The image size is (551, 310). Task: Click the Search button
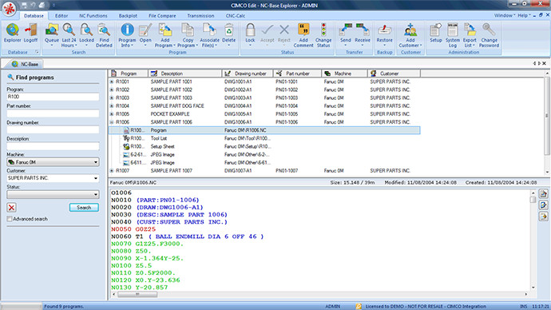(84, 208)
